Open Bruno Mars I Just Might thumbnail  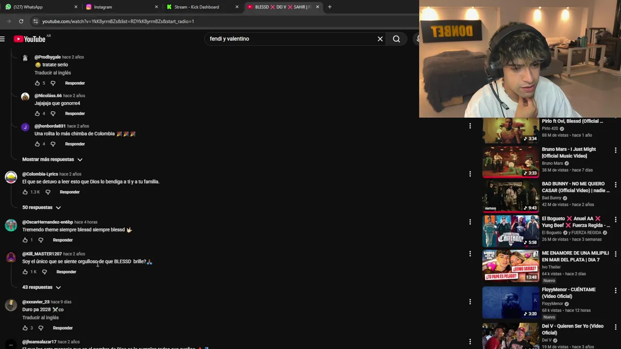click(x=510, y=162)
